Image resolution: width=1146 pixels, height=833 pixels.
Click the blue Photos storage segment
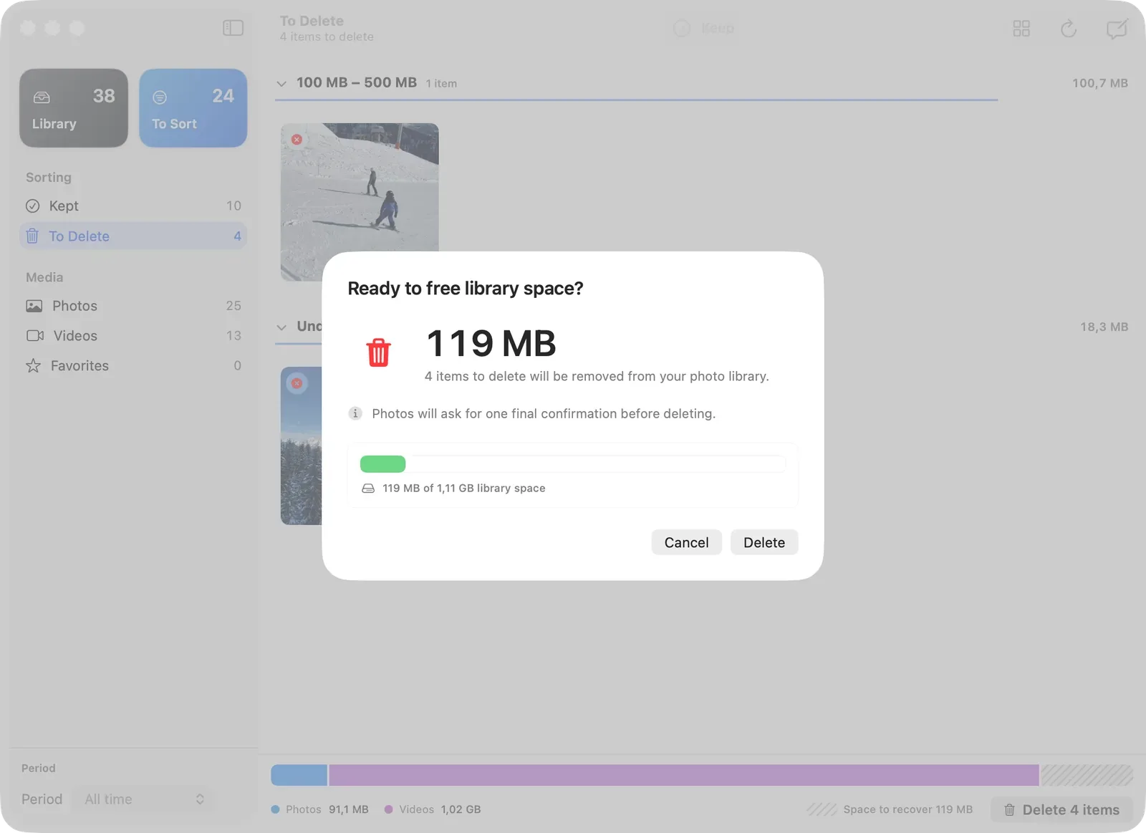(299, 775)
